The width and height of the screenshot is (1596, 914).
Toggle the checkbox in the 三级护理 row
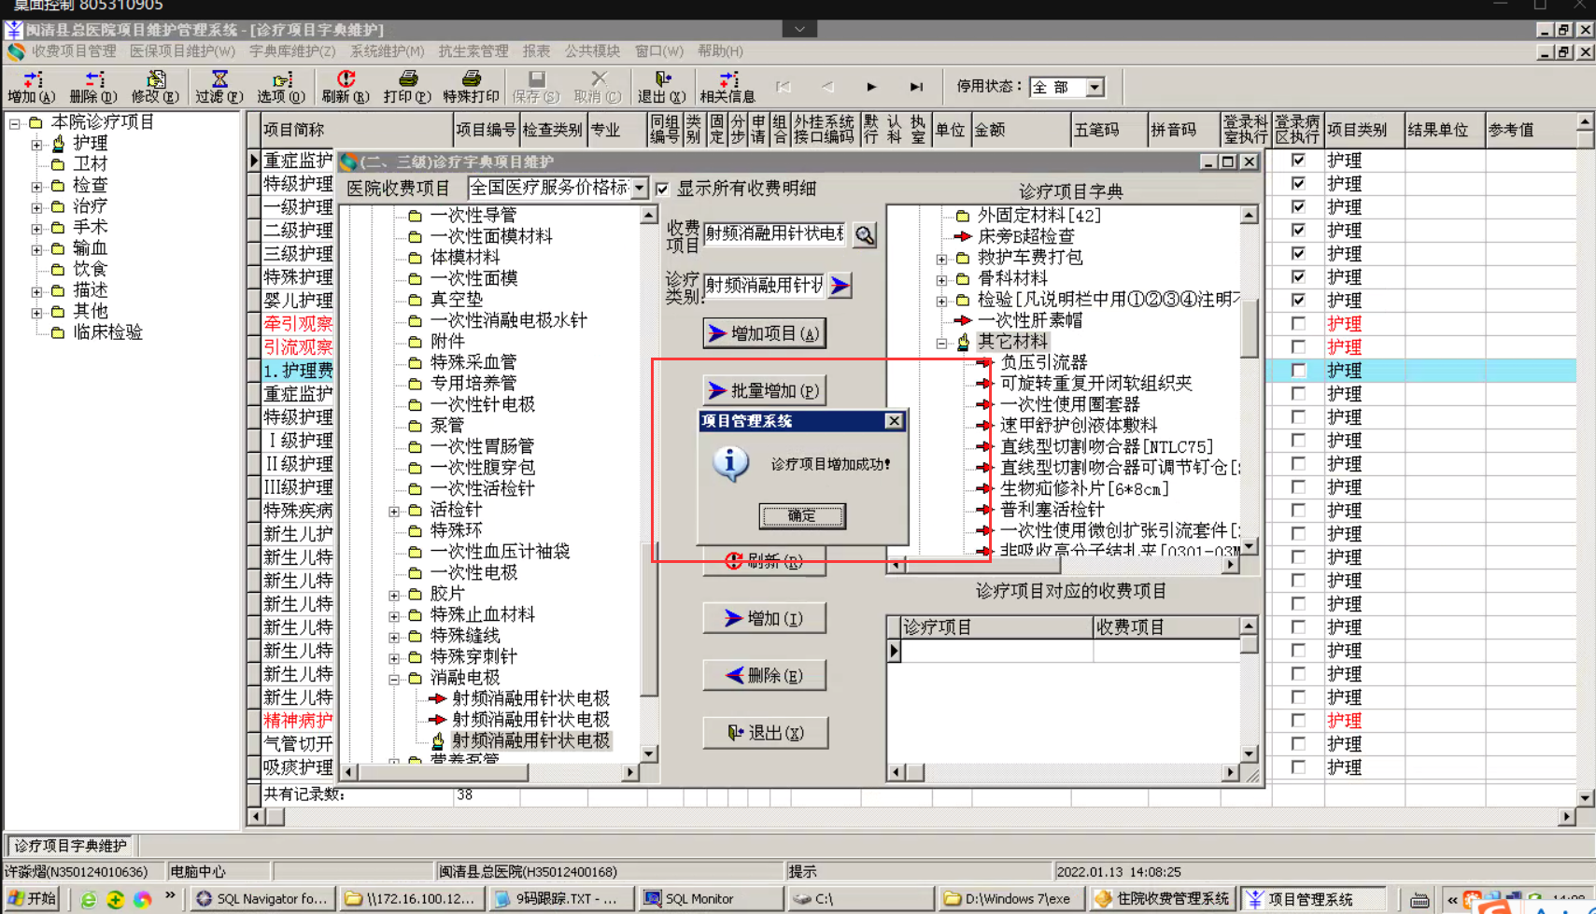[1298, 253]
